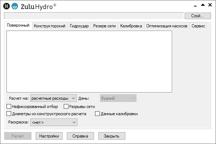Screen dimensions: 216x144
Task: Switch to the Конструкторский tab
Action: pyautogui.click(x=49, y=26)
